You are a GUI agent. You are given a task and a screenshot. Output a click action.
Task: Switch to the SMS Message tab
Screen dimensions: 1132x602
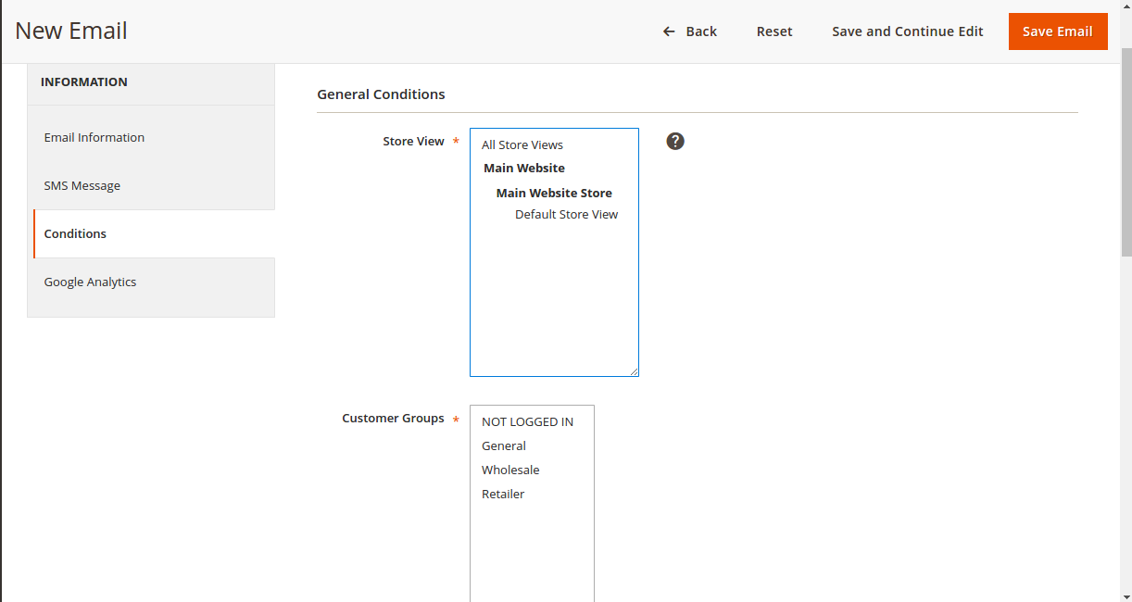(82, 185)
